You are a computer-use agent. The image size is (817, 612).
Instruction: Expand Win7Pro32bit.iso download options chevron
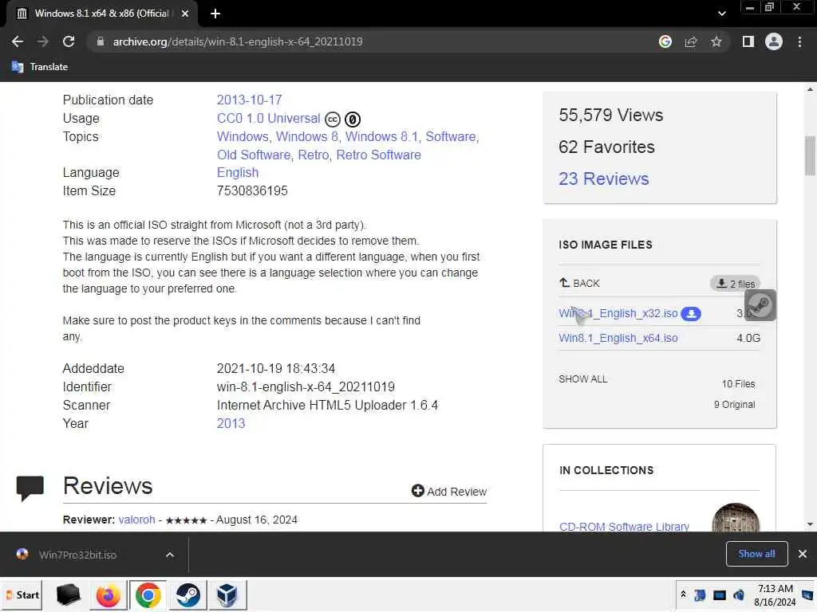point(170,555)
